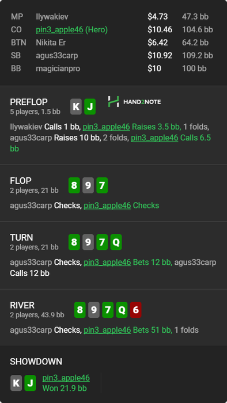The height and width of the screenshot is (403, 227).
Task: Click pin3_apple46 Bets 51 bb on river
Action: [128, 330]
